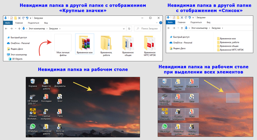The image size is (257, 140).
Task: Click Блог shortcut on left desktop
Action: click(x=60, y=98)
